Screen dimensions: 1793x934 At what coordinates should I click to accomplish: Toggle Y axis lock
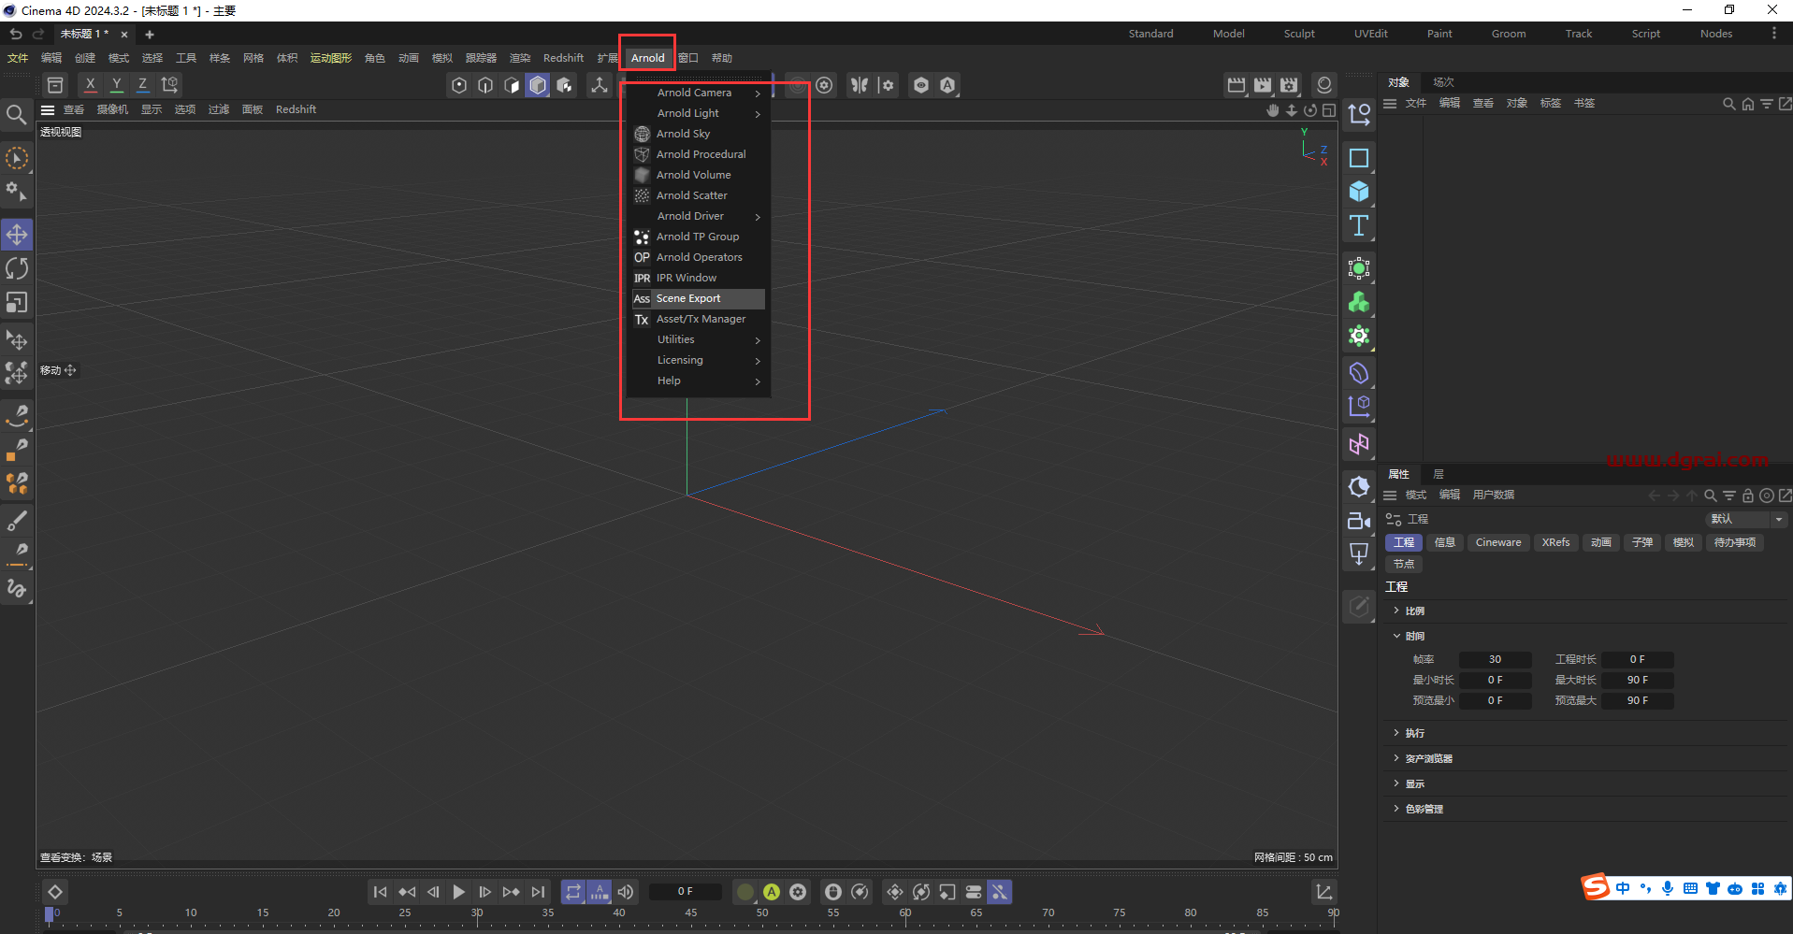116,84
